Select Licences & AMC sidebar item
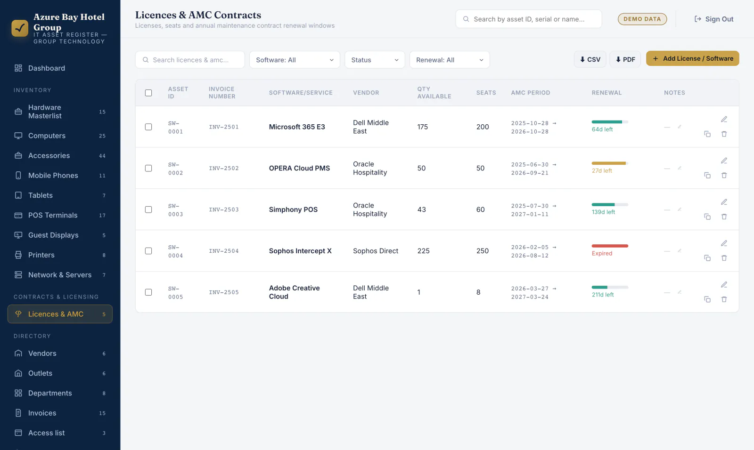The image size is (754, 450). pos(60,314)
